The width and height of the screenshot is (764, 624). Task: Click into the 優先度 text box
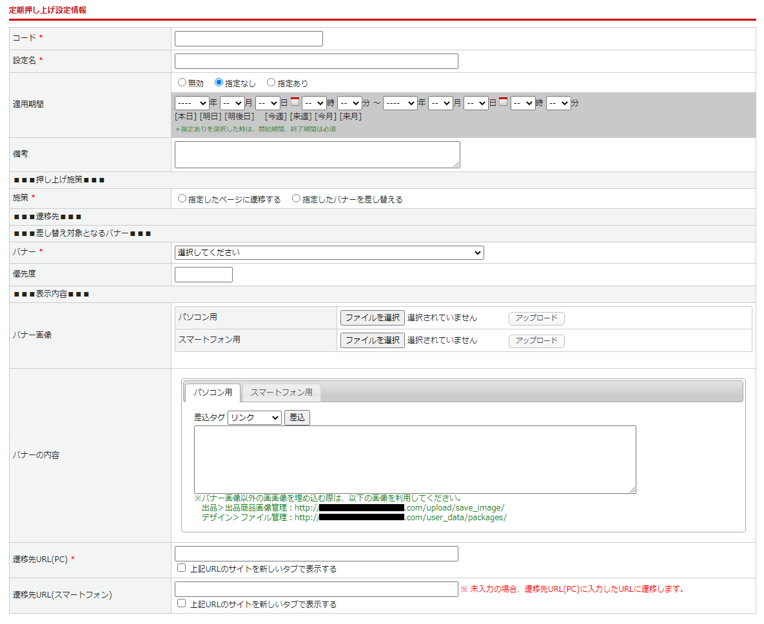point(203,275)
